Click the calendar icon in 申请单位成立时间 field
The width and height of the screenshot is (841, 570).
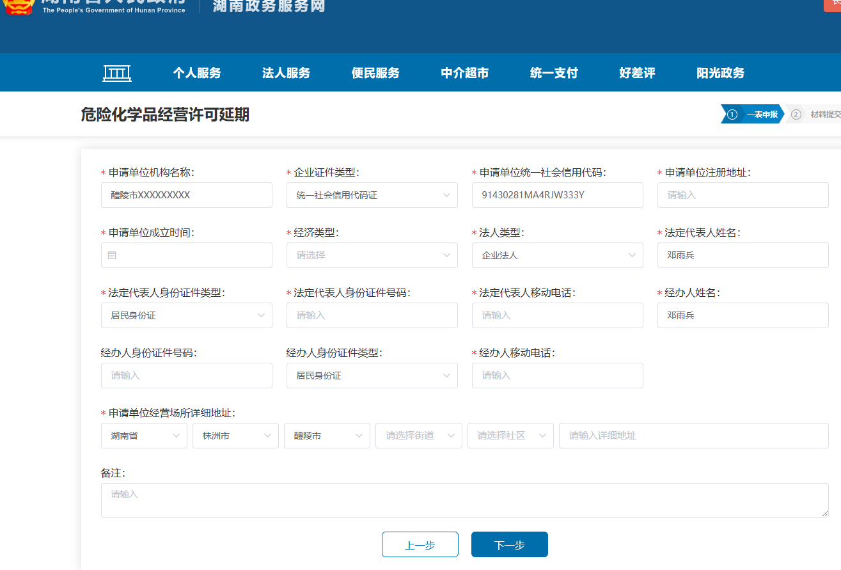point(112,255)
